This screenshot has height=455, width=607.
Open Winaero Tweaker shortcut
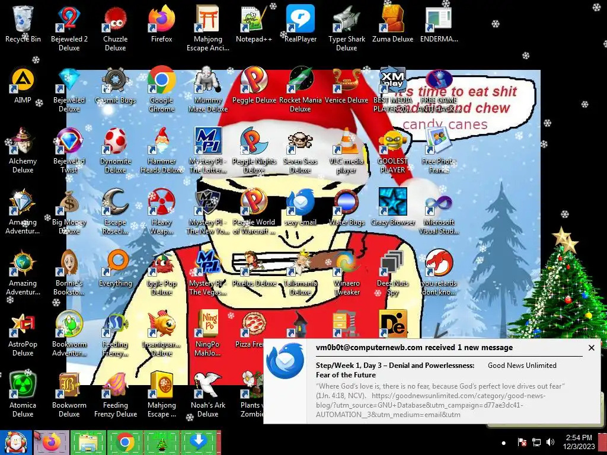coord(346,273)
